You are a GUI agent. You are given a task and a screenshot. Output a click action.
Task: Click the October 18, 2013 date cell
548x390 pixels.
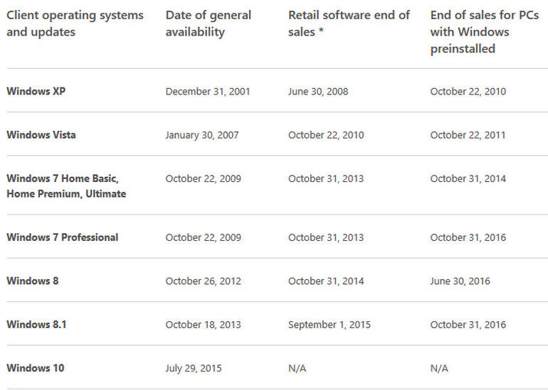pos(204,325)
